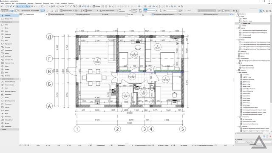
Task: Select the Marquee (Бегущая рамка) tool
Action: coord(9,19)
